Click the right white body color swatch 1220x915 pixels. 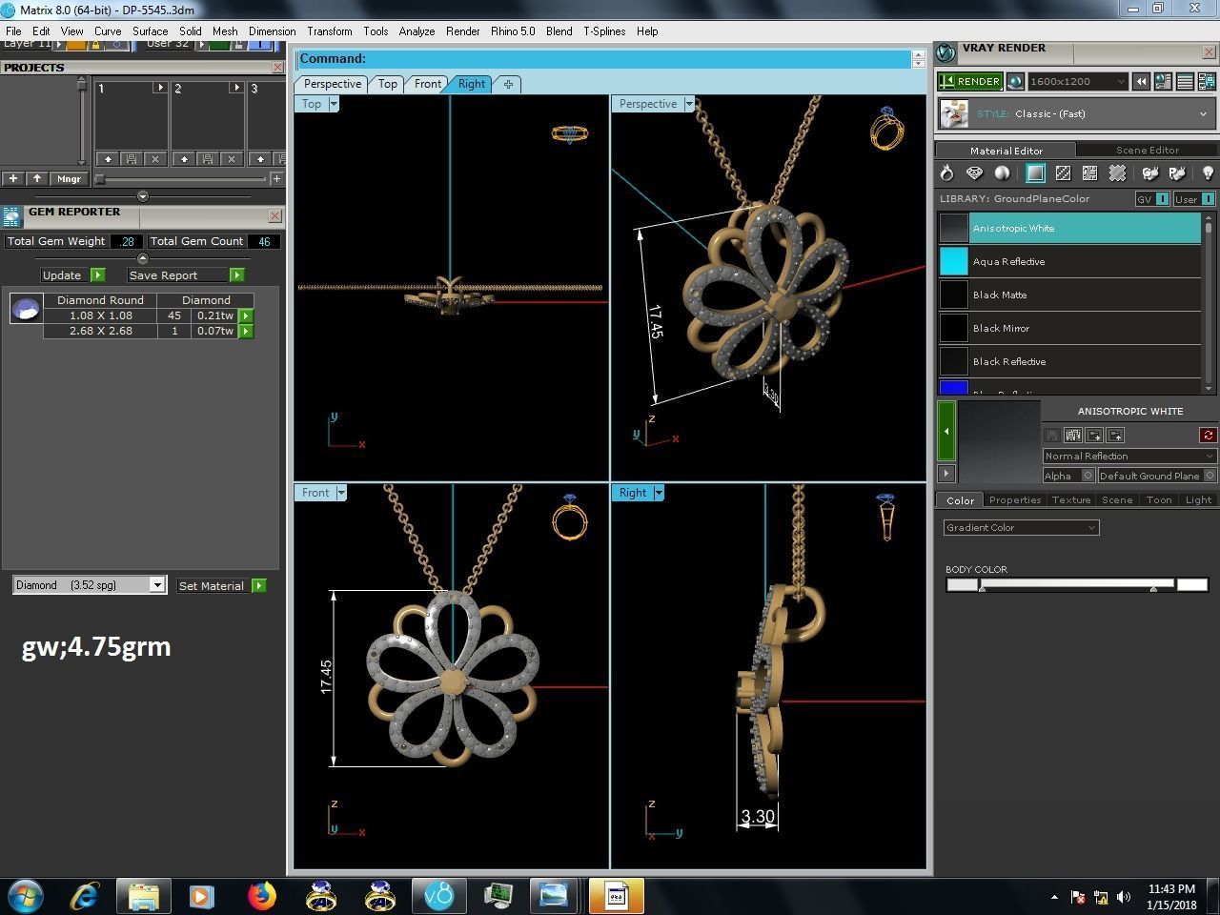(x=1191, y=584)
